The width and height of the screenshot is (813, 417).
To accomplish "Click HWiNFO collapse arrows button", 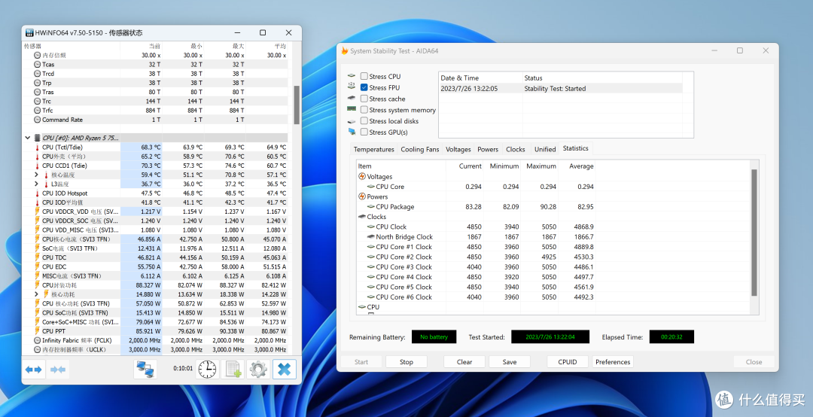I will click(57, 370).
